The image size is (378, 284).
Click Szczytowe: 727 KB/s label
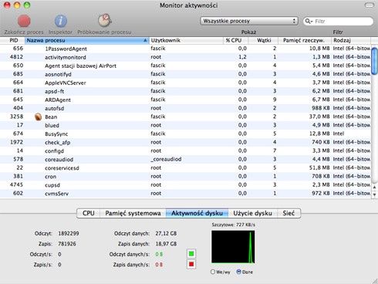tap(234, 225)
